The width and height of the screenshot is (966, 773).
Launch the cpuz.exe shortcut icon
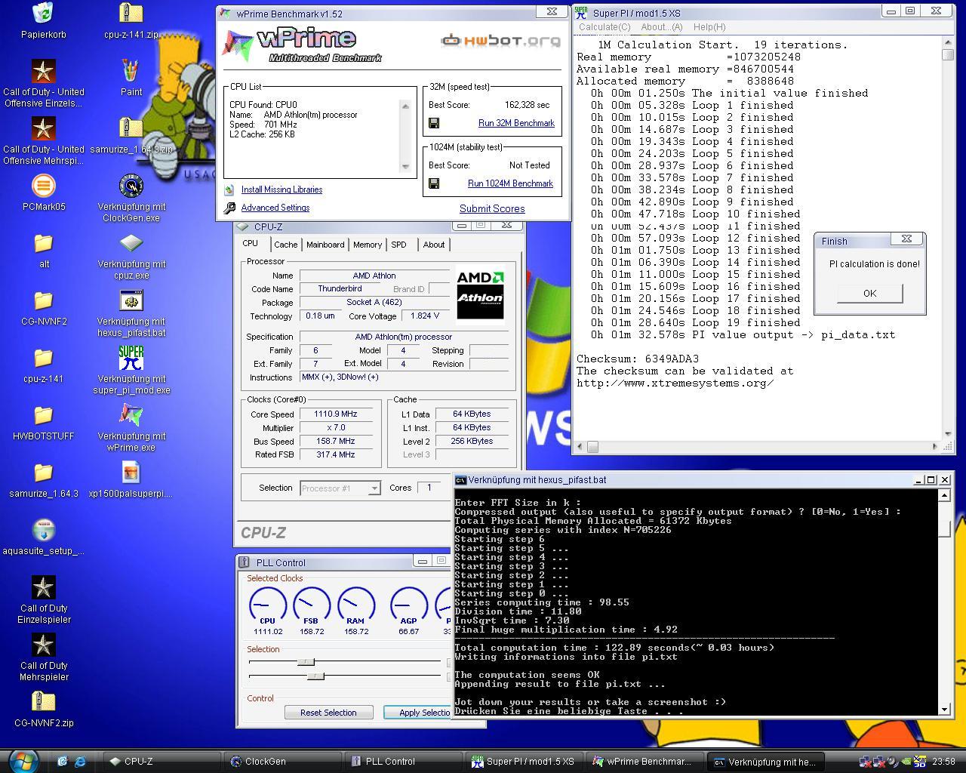[131, 243]
